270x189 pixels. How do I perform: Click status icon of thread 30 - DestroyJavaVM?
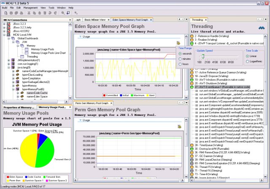click(x=192, y=149)
